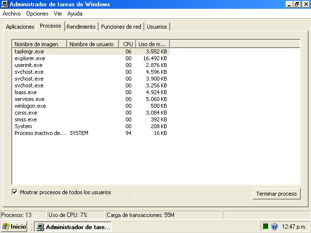Switch to the Rendimiento tab
Screen dimensions: 311x233
(81, 27)
